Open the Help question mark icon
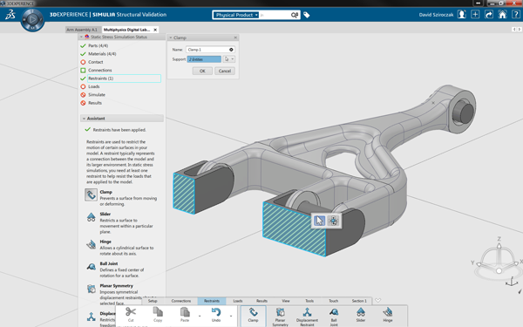 (x=516, y=14)
